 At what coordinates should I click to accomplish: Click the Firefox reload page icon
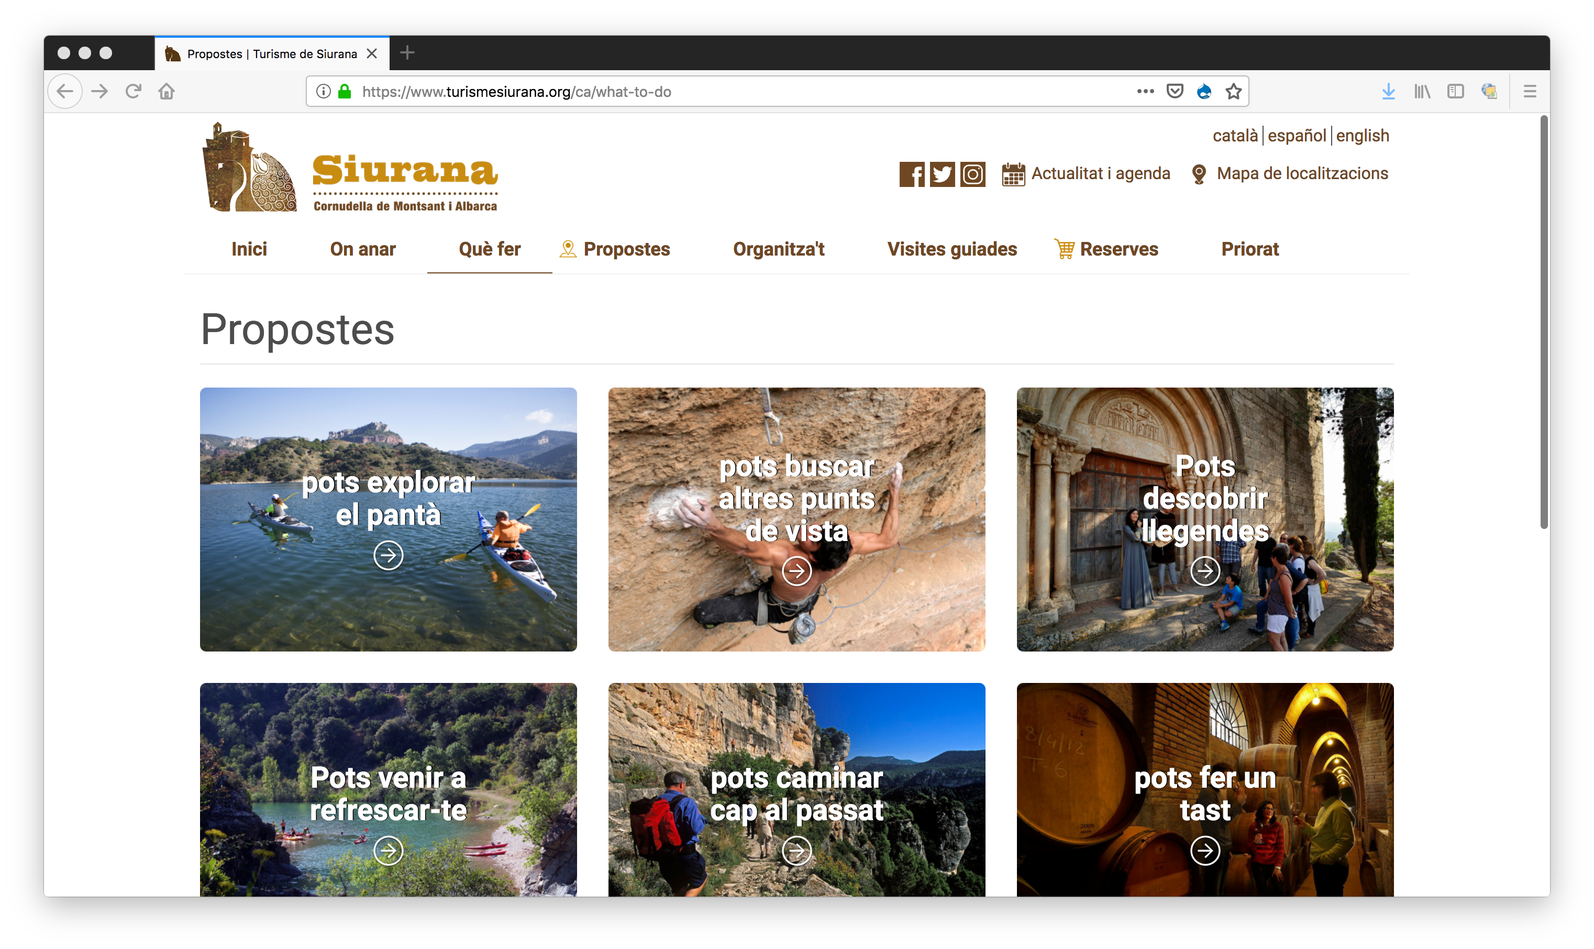[133, 92]
